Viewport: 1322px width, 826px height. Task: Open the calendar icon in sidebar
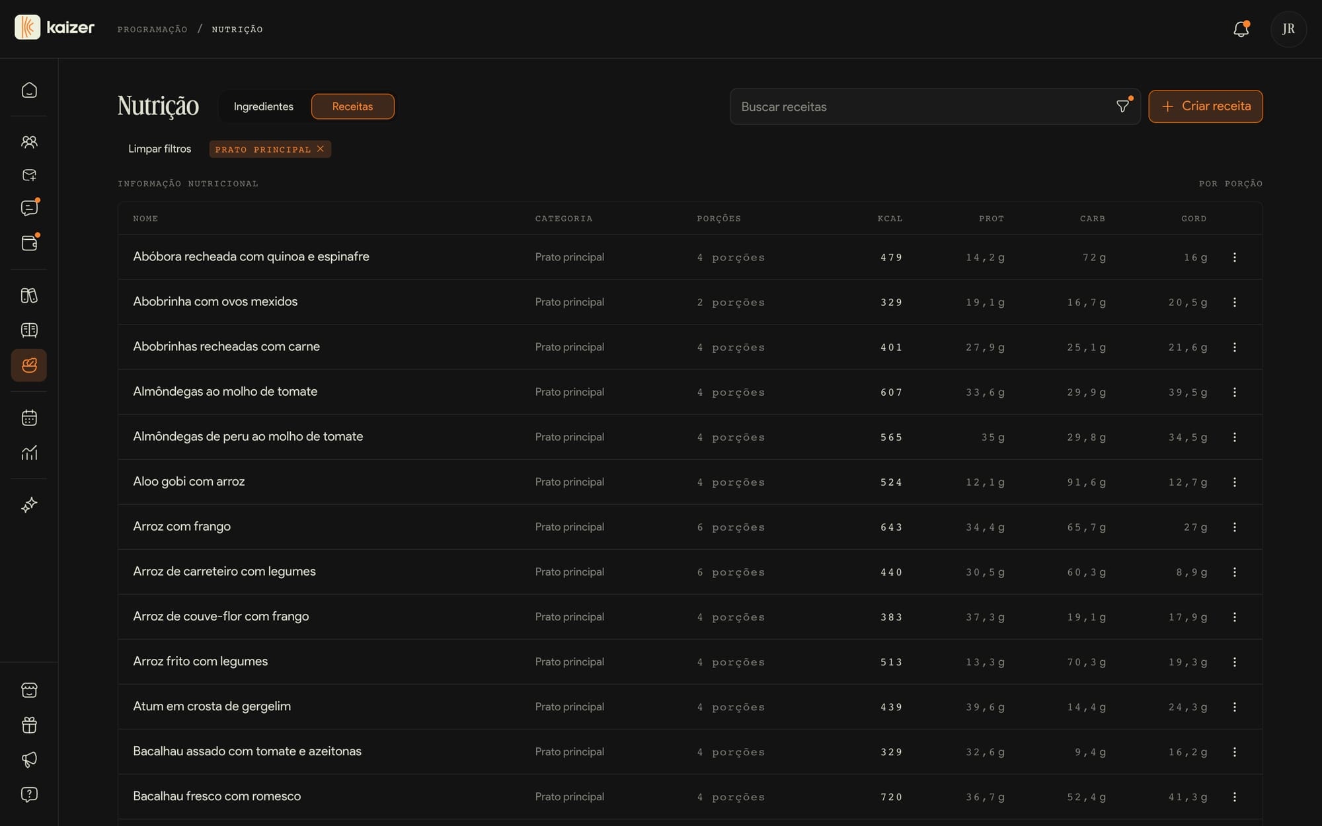click(x=29, y=418)
